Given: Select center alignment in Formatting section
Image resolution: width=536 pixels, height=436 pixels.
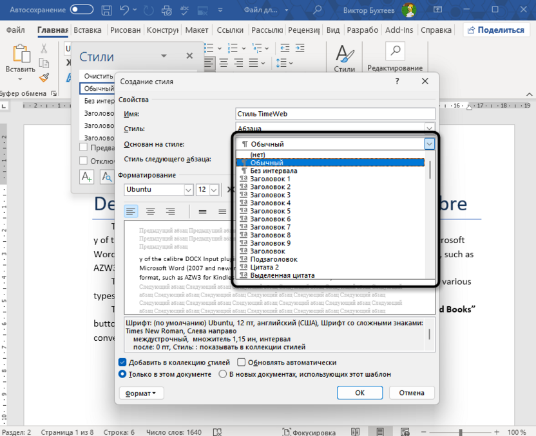Looking at the screenshot, I should [x=151, y=211].
